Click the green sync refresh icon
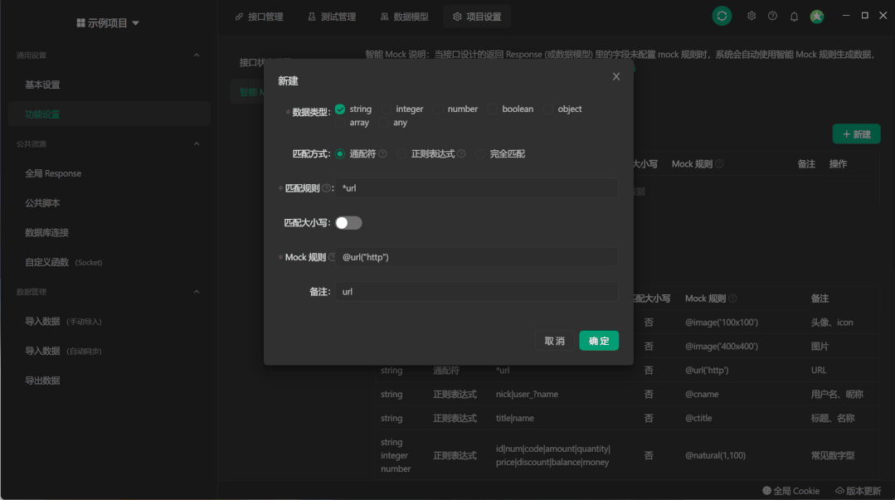 (x=721, y=16)
